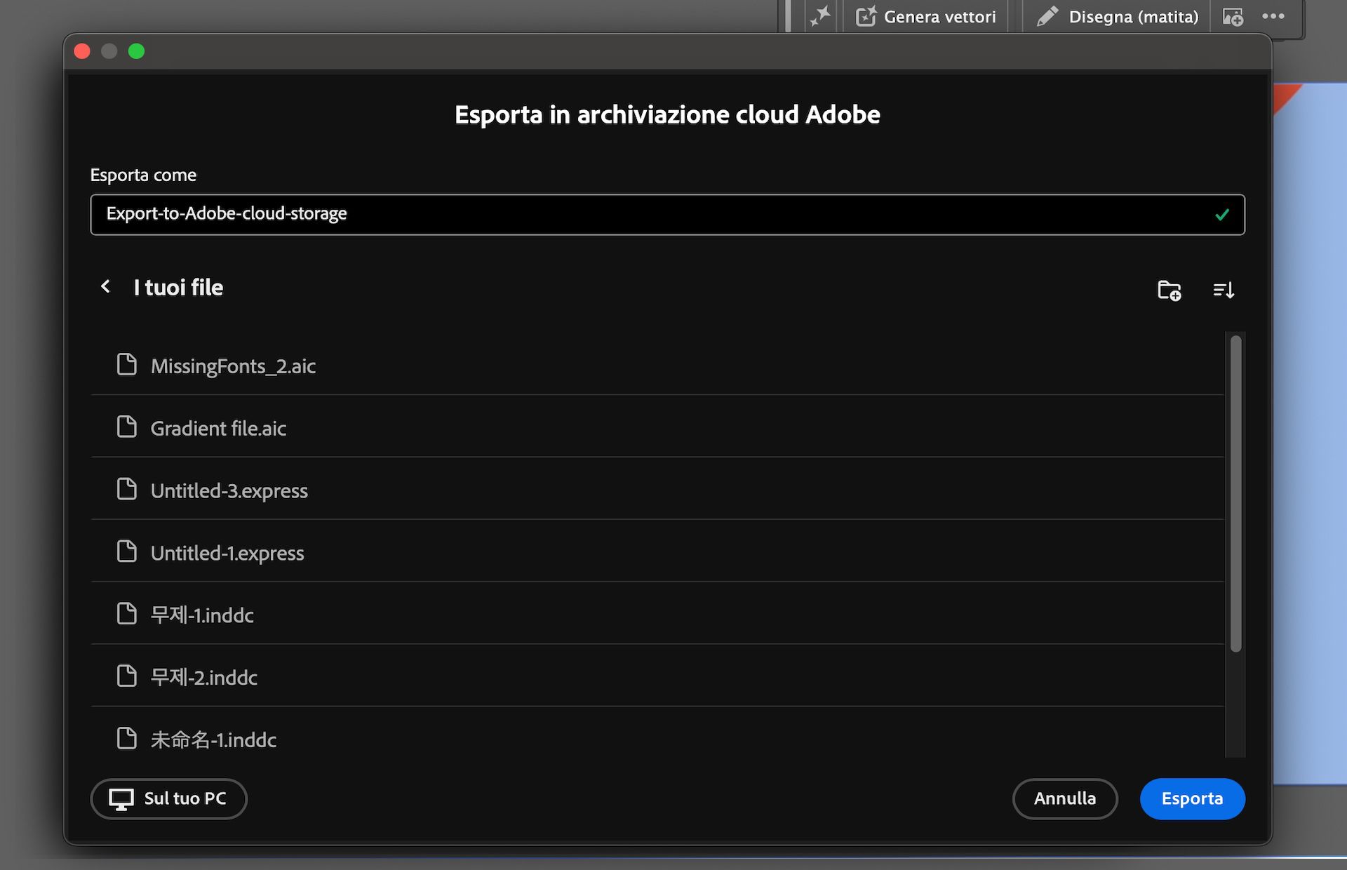Click the file icon beside Gradient file.aic
Image resolution: width=1347 pixels, height=870 pixels.
(x=127, y=427)
